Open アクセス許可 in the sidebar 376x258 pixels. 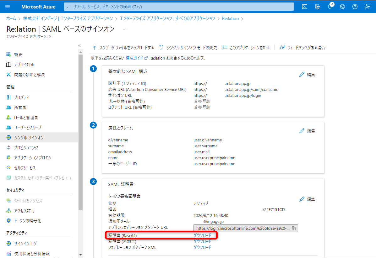point(24,211)
